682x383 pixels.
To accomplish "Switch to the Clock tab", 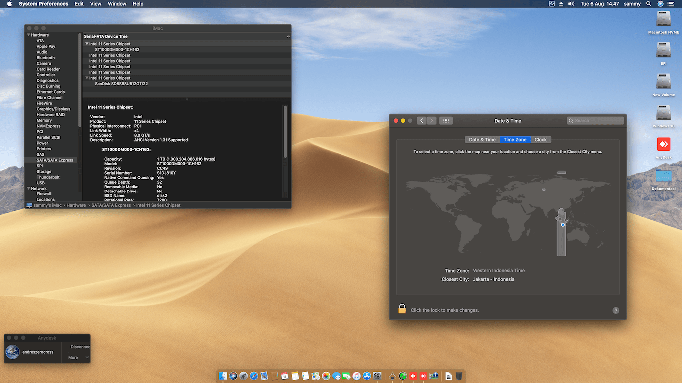I will point(540,140).
